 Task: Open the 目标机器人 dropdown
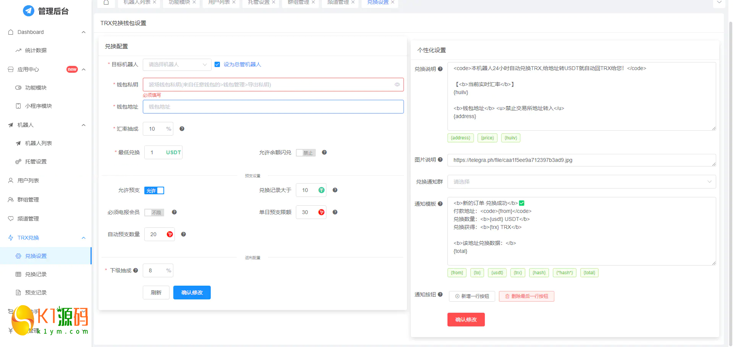(177, 65)
